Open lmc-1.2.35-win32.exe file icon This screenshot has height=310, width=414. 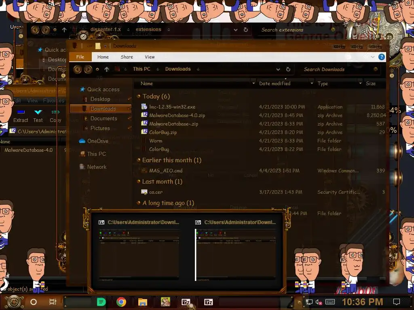(144, 107)
